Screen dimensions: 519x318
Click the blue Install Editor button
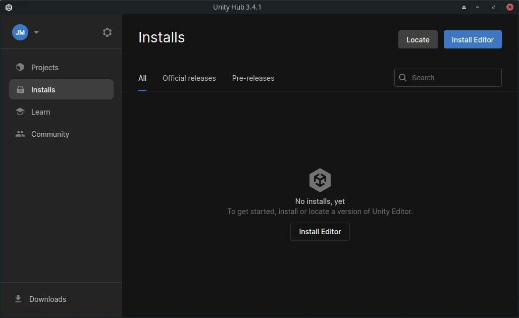[473, 39]
